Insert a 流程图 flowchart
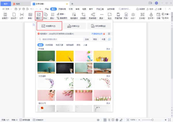 (x=83, y=16)
